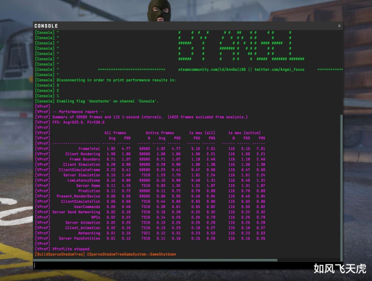Click the twitter.com/Angel_foxxo text
372x281 pixels.
click(279, 69)
